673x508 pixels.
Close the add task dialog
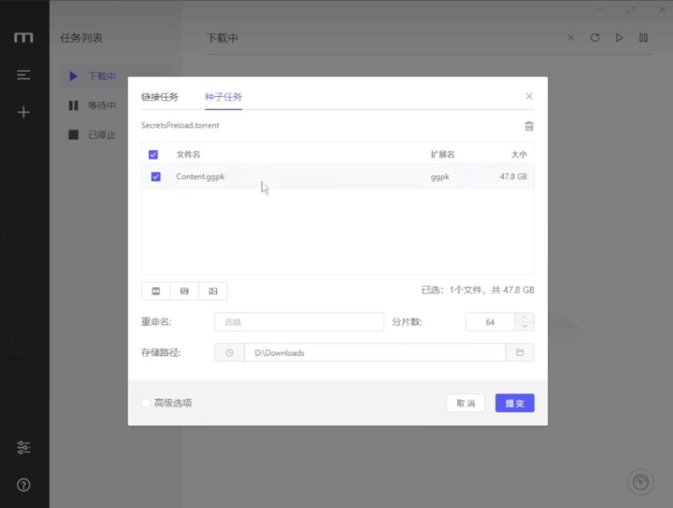coord(529,96)
